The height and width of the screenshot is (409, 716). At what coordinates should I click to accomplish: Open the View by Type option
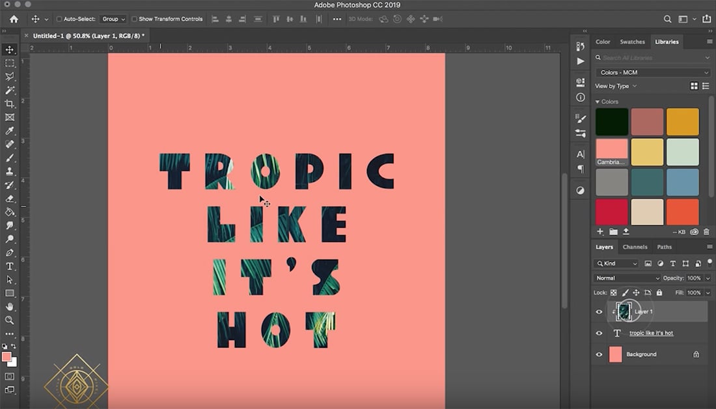(x=616, y=86)
